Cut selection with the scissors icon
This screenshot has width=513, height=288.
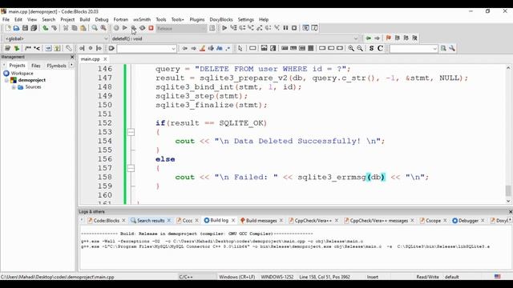[66, 28]
